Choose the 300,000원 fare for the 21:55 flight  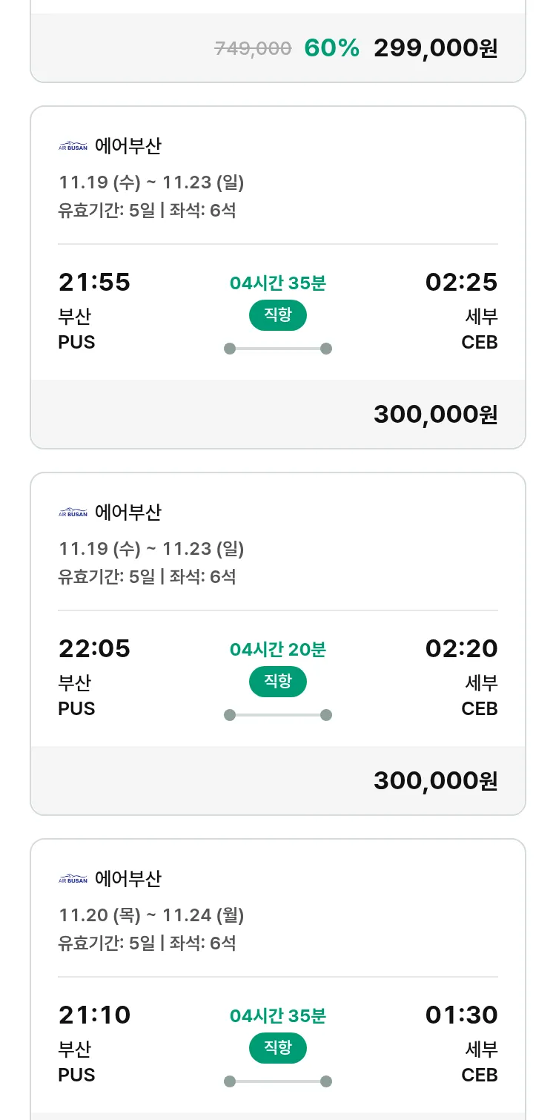tap(435, 414)
